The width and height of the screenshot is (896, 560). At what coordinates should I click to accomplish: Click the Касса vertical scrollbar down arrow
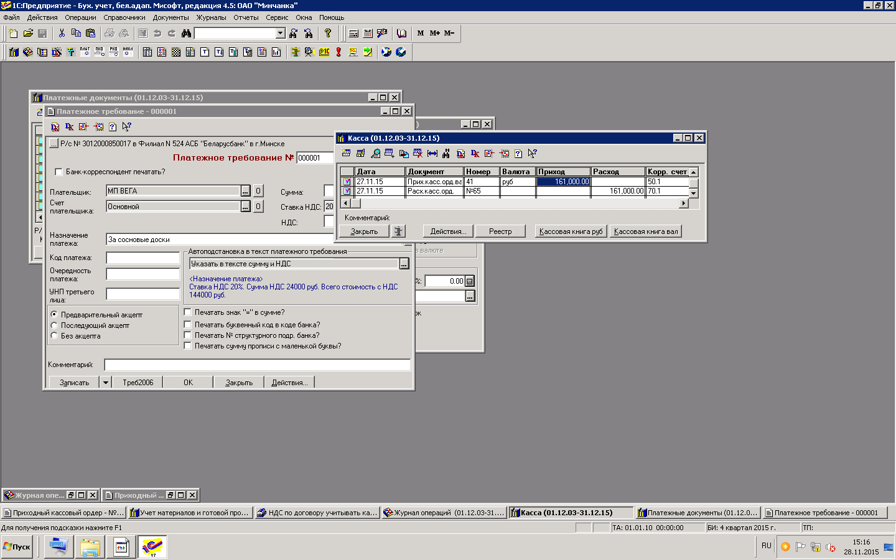coord(693,194)
